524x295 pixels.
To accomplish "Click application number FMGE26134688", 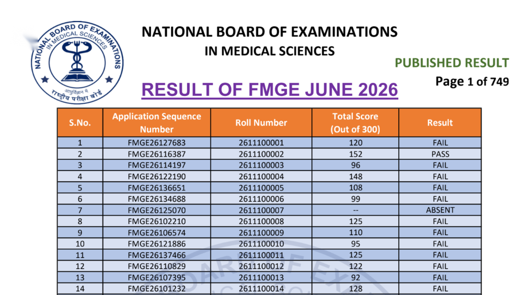I will click(157, 199).
